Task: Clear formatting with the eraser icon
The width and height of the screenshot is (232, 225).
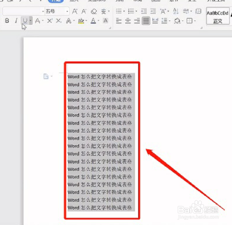Action: click(x=94, y=11)
